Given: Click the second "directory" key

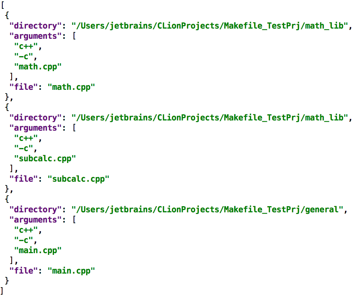Looking at the screenshot, I should [35, 117].
